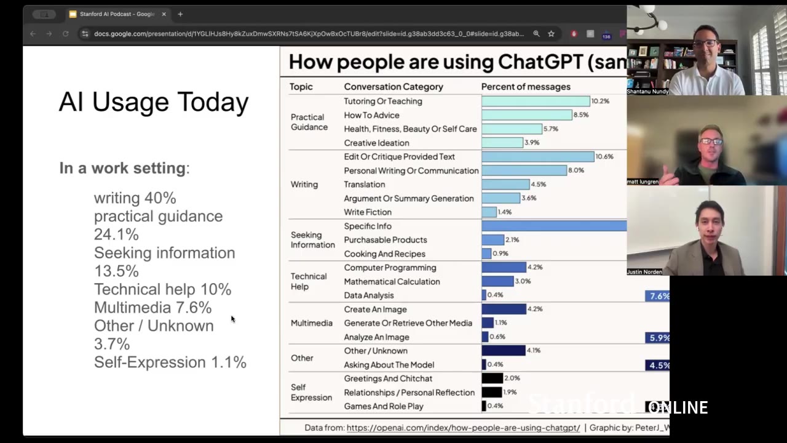Click the Tutoring Or Teaching 10.2% bar
This screenshot has width=787, height=443.
point(535,102)
